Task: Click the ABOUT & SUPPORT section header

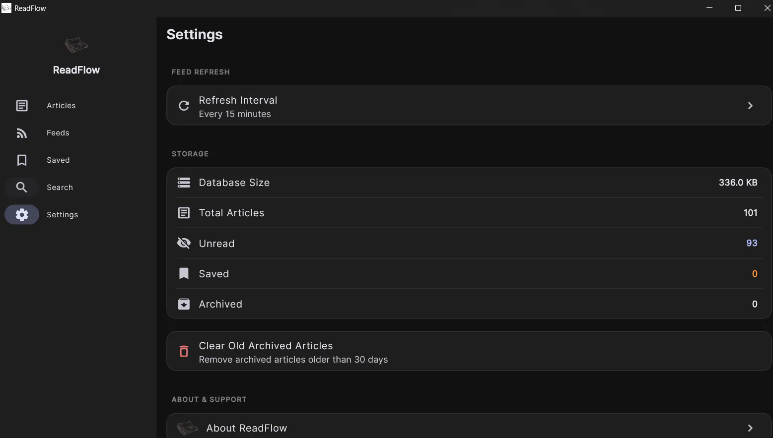Action: click(x=209, y=399)
